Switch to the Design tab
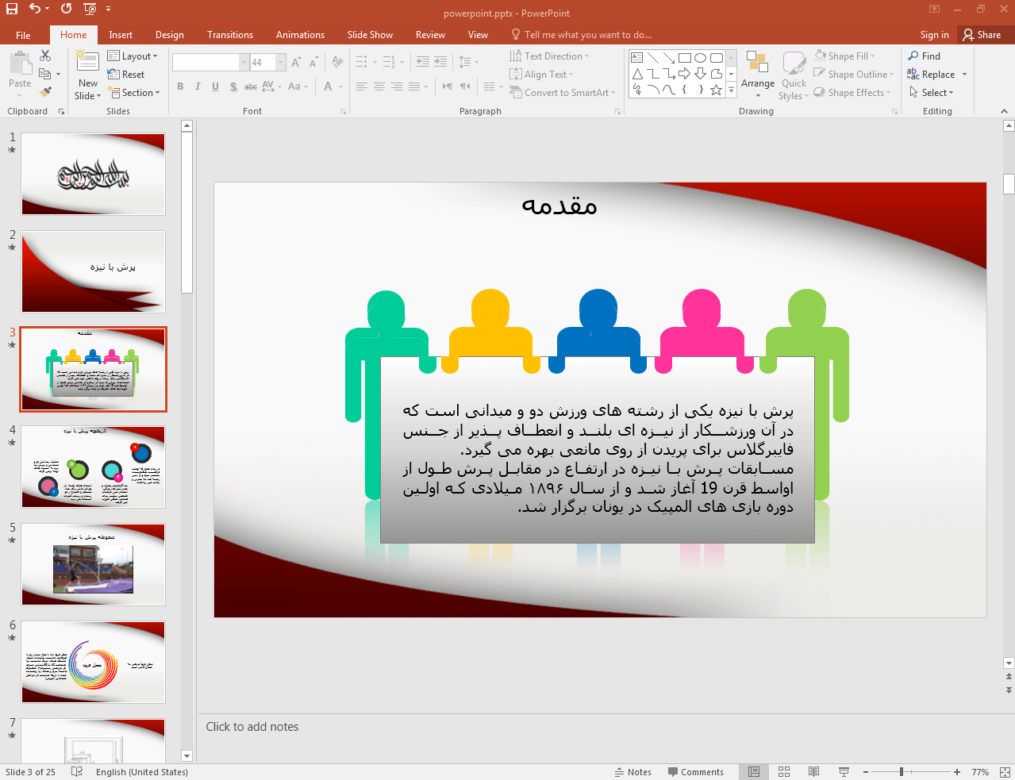The width and height of the screenshot is (1015, 780). [x=169, y=35]
